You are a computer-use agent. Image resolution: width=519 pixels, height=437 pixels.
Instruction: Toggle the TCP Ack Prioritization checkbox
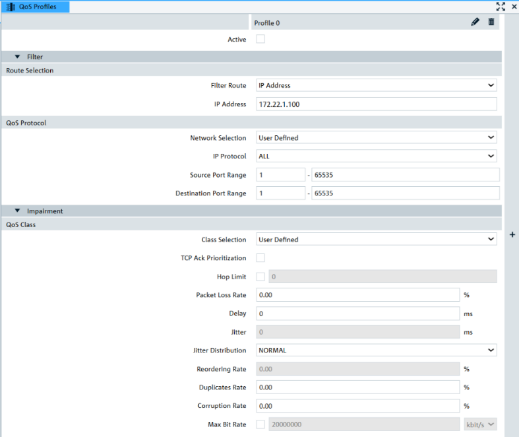click(x=260, y=257)
